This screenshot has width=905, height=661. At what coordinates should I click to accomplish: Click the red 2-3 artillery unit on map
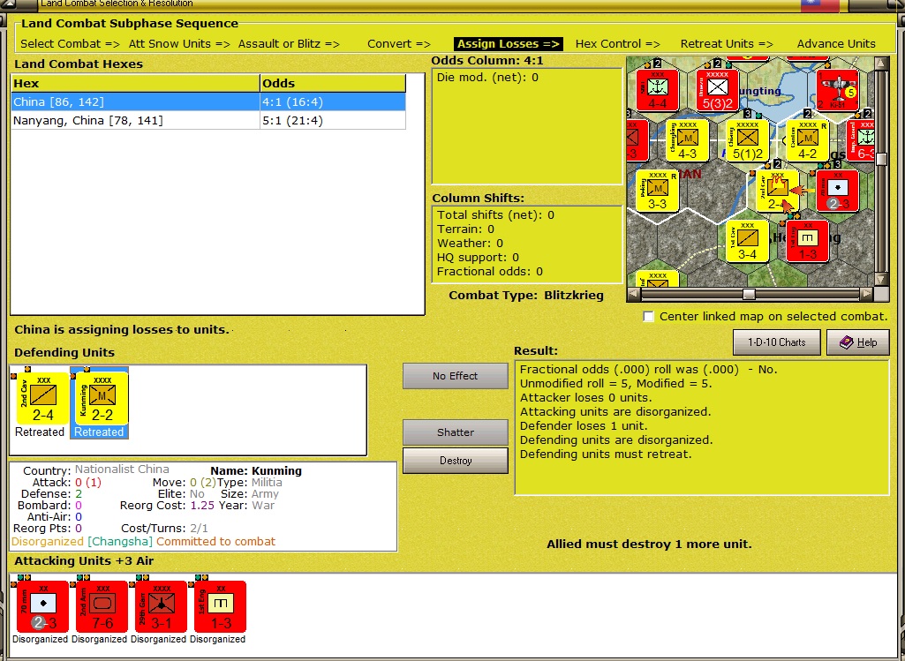pyautogui.click(x=838, y=191)
